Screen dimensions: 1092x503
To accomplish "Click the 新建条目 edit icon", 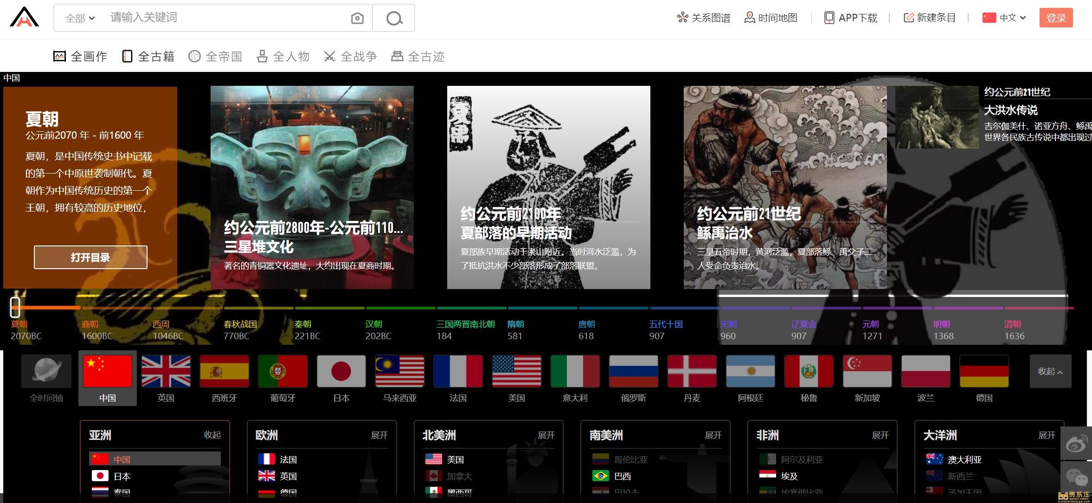I will 908,18.
